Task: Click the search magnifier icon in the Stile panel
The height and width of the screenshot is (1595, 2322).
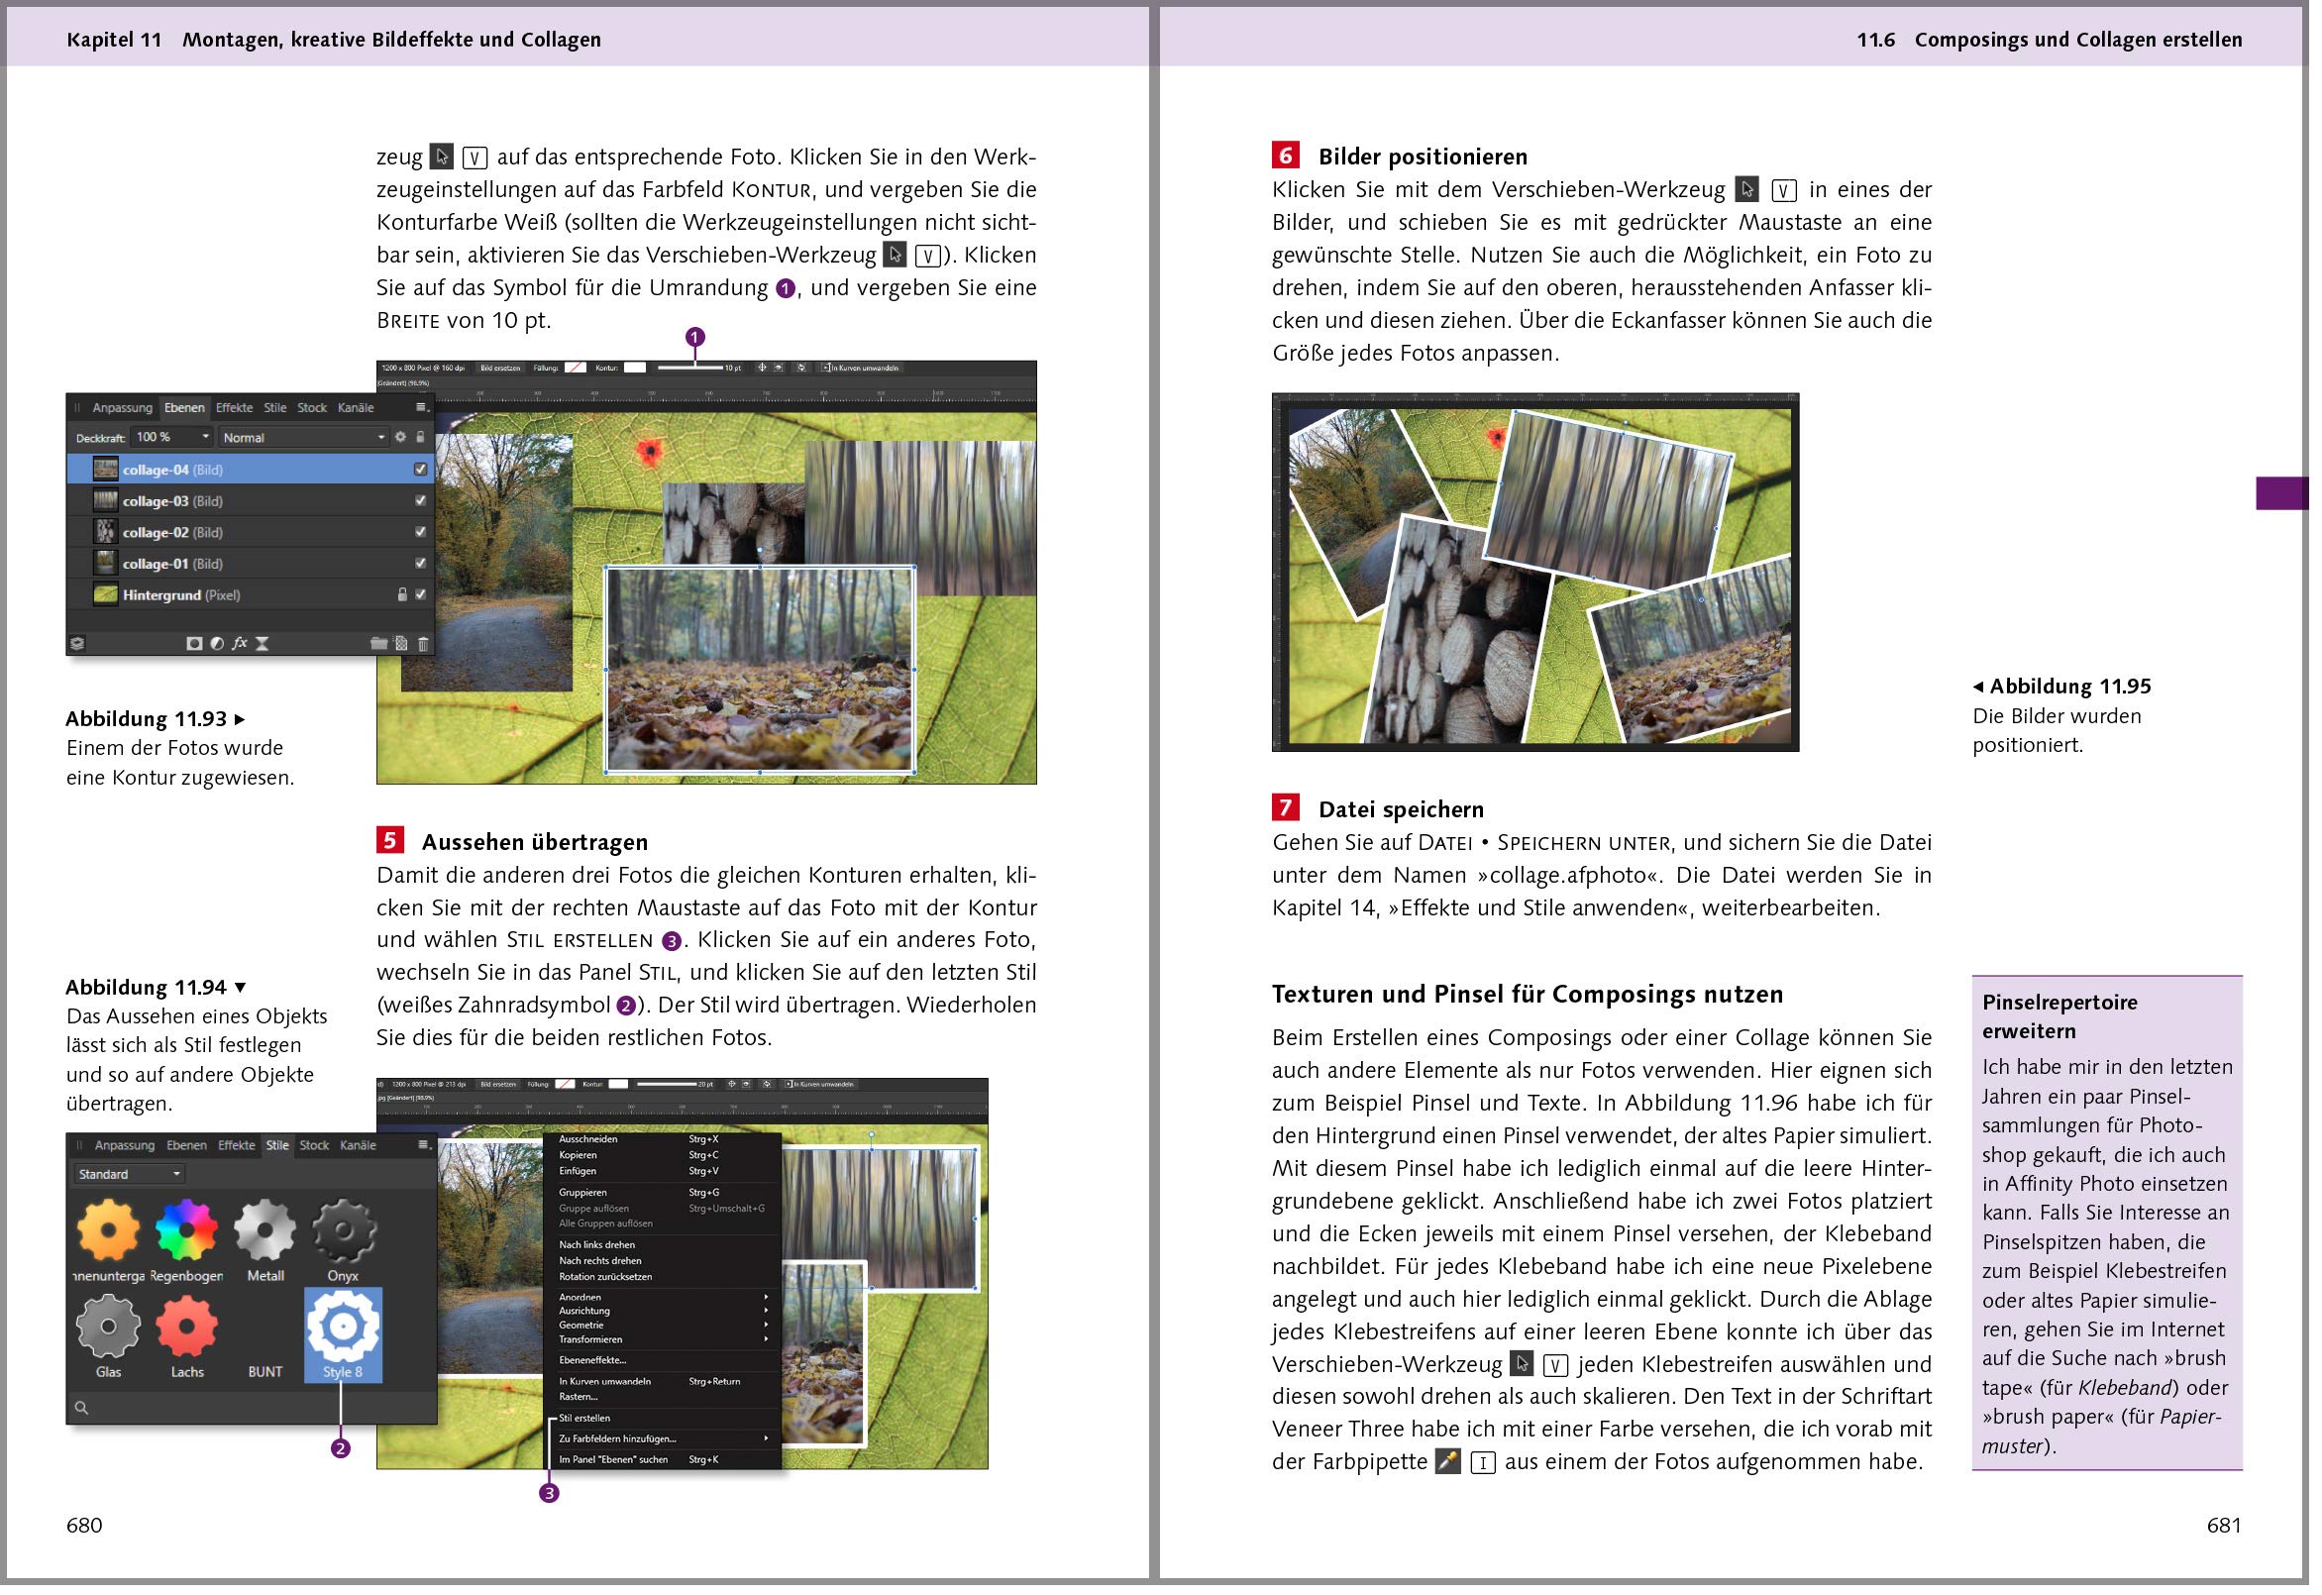Action: tap(82, 1409)
